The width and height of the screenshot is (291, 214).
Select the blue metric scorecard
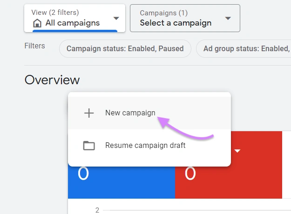(122, 182)
